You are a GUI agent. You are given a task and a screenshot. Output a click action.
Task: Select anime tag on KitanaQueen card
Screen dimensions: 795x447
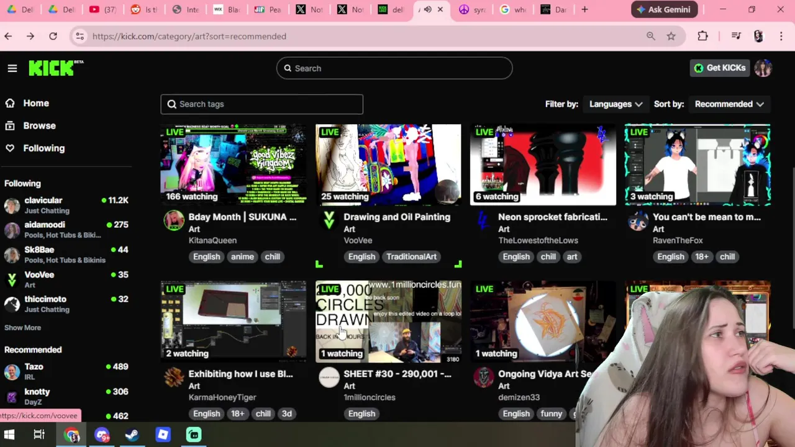pyautogui.click(x=242, y=256)
